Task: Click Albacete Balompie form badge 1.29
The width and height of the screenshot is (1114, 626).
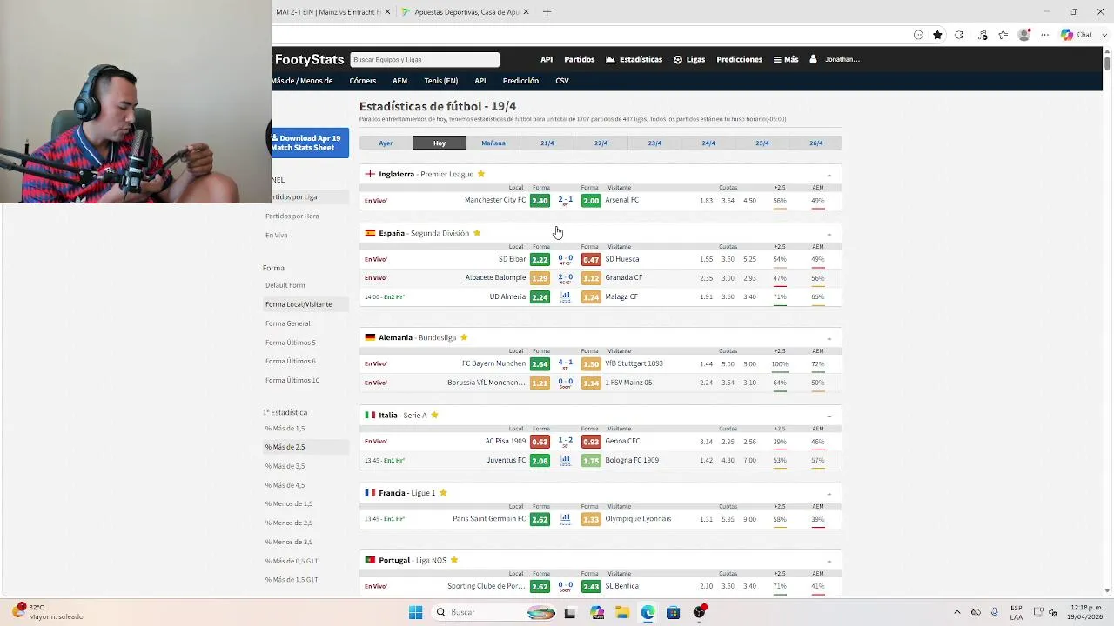Action: coord(540,278)
